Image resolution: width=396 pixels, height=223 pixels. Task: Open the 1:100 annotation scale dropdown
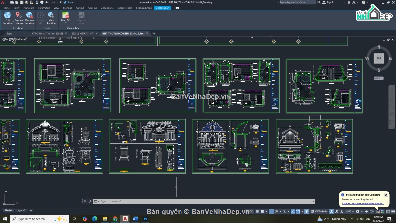(349, 211)
